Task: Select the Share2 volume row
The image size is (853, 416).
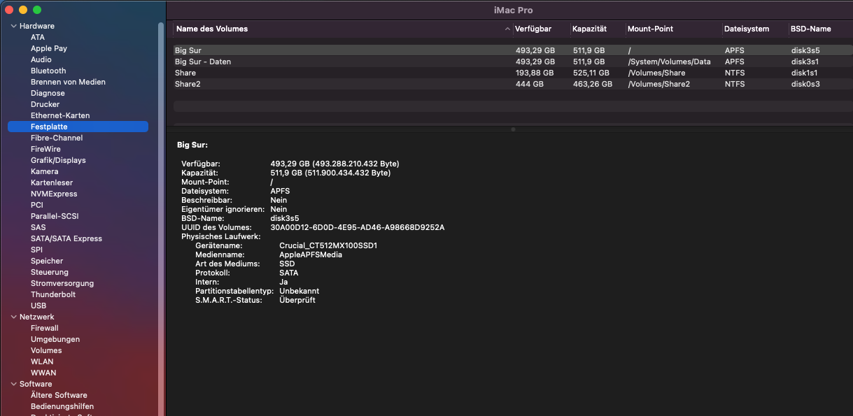Action: point(513,84)
